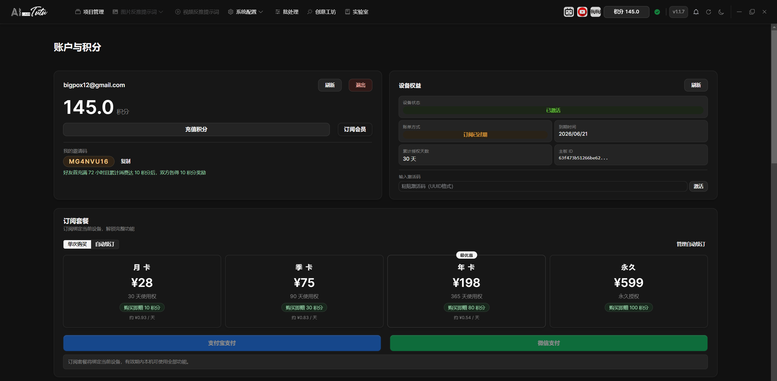Click the 最优惠 badge on 年卡

click(x=466, y=255)
